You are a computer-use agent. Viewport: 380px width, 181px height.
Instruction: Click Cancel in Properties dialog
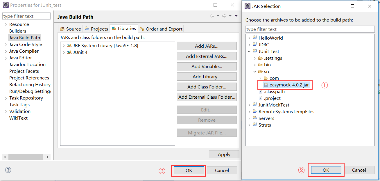[222, 170]
